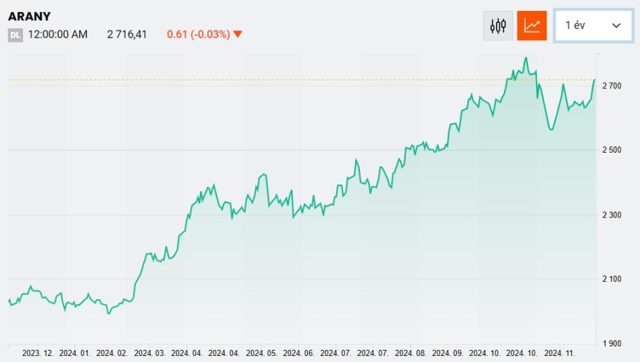The height and width of the screenshot is (362, 640).
Task: Click the 2024. 03. x-axis label
Action: click(x=150, y=353)
